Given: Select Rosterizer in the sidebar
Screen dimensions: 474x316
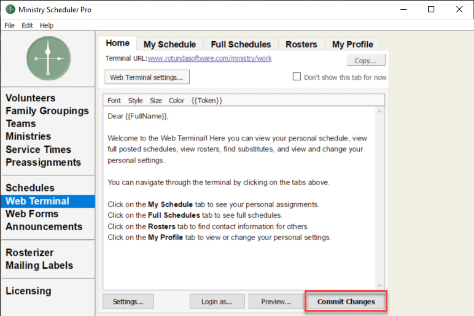Looking at the screenshot, I should coord(29,253).
